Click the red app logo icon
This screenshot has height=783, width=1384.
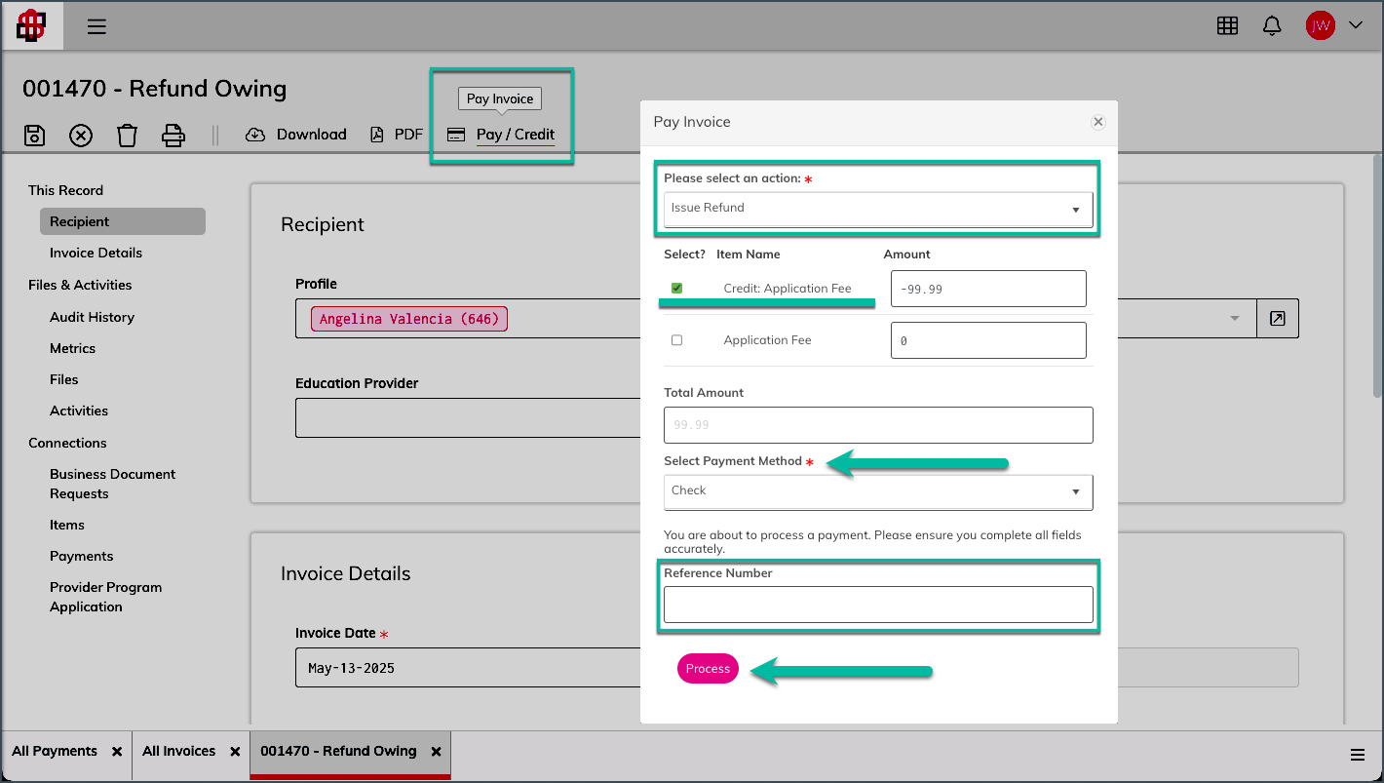(31, 26)
